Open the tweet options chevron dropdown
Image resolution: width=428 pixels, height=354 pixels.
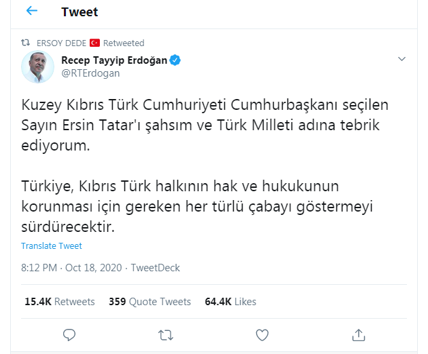click(402, 60)
